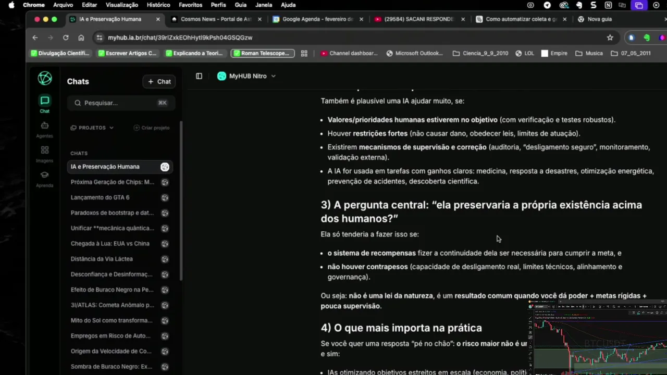Open the Explicando a Teoria bookmark
This screenshot has width=667, height=375.
[x=194, y=53]
